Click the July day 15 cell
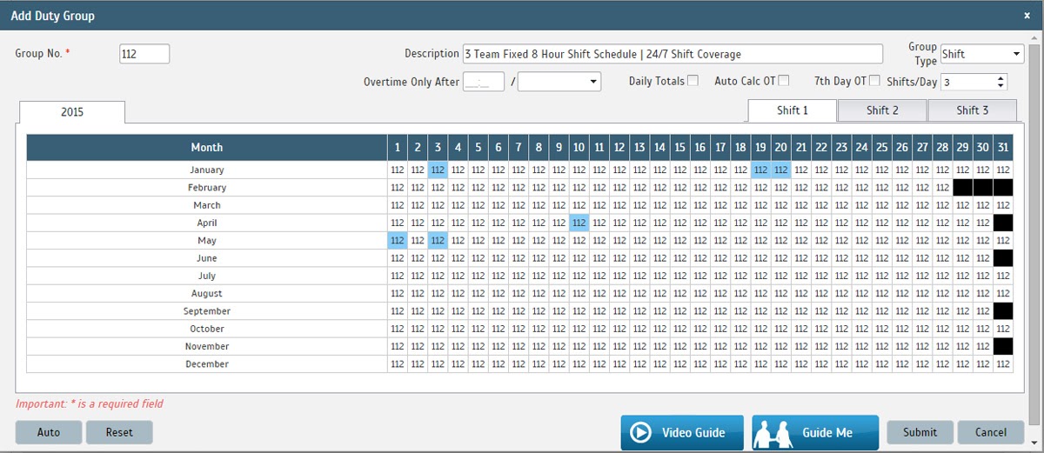1044x453 pixels. [x=679, y=276]
